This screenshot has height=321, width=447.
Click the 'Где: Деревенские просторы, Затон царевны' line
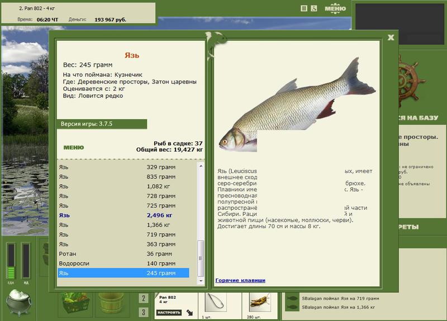[130, 82]
